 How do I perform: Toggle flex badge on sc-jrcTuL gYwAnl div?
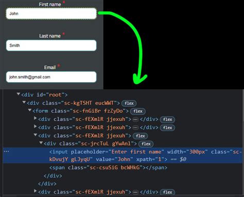(146, 144)
